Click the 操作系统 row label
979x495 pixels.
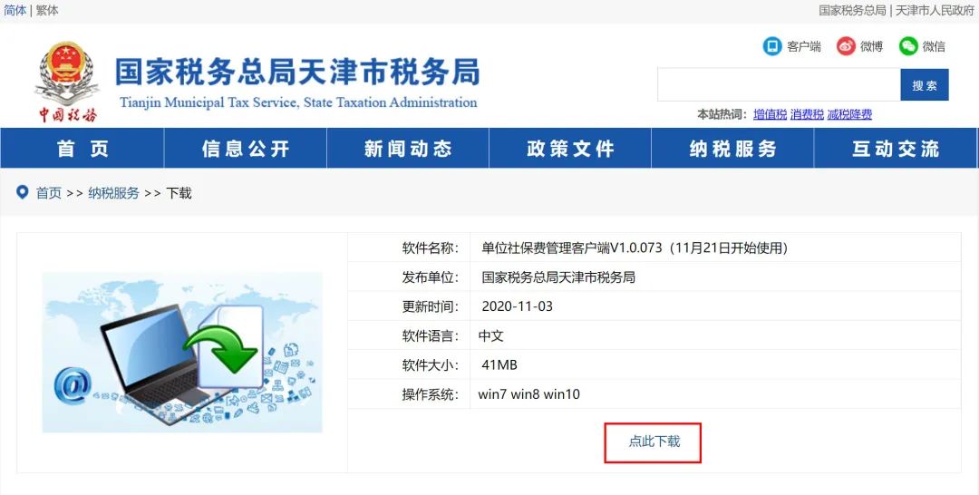(x=431, y=394)
